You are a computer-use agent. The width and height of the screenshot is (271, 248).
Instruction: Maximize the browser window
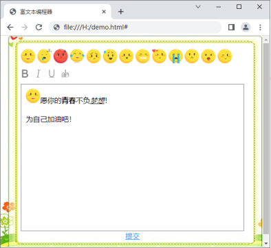pos(239,7)
